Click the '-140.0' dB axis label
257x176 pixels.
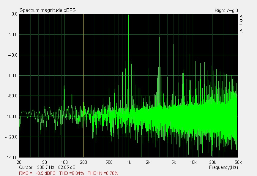[11, 158]
